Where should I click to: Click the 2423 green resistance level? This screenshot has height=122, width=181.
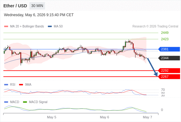(165, 39)
